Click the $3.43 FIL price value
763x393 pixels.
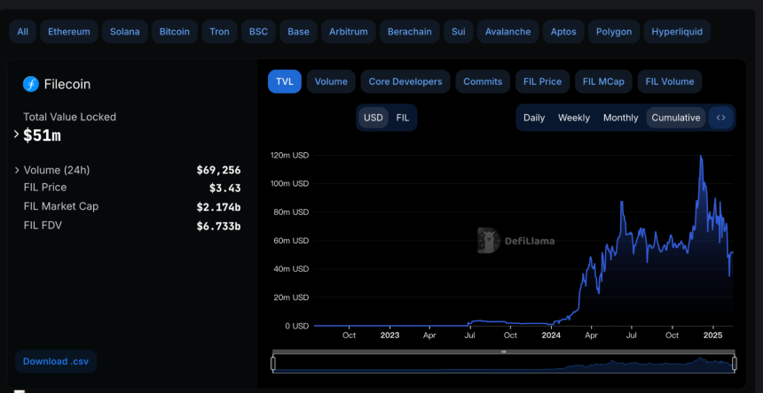[x=224, y=189]
